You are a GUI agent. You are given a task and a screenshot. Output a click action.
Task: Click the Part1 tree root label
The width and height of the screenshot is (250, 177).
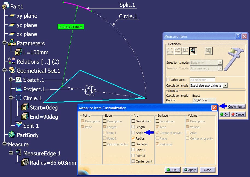17,6
